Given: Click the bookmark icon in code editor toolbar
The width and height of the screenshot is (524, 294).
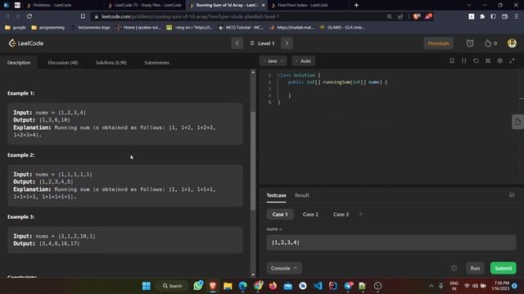Looking at the screenshot, I should tap(452, 60).
